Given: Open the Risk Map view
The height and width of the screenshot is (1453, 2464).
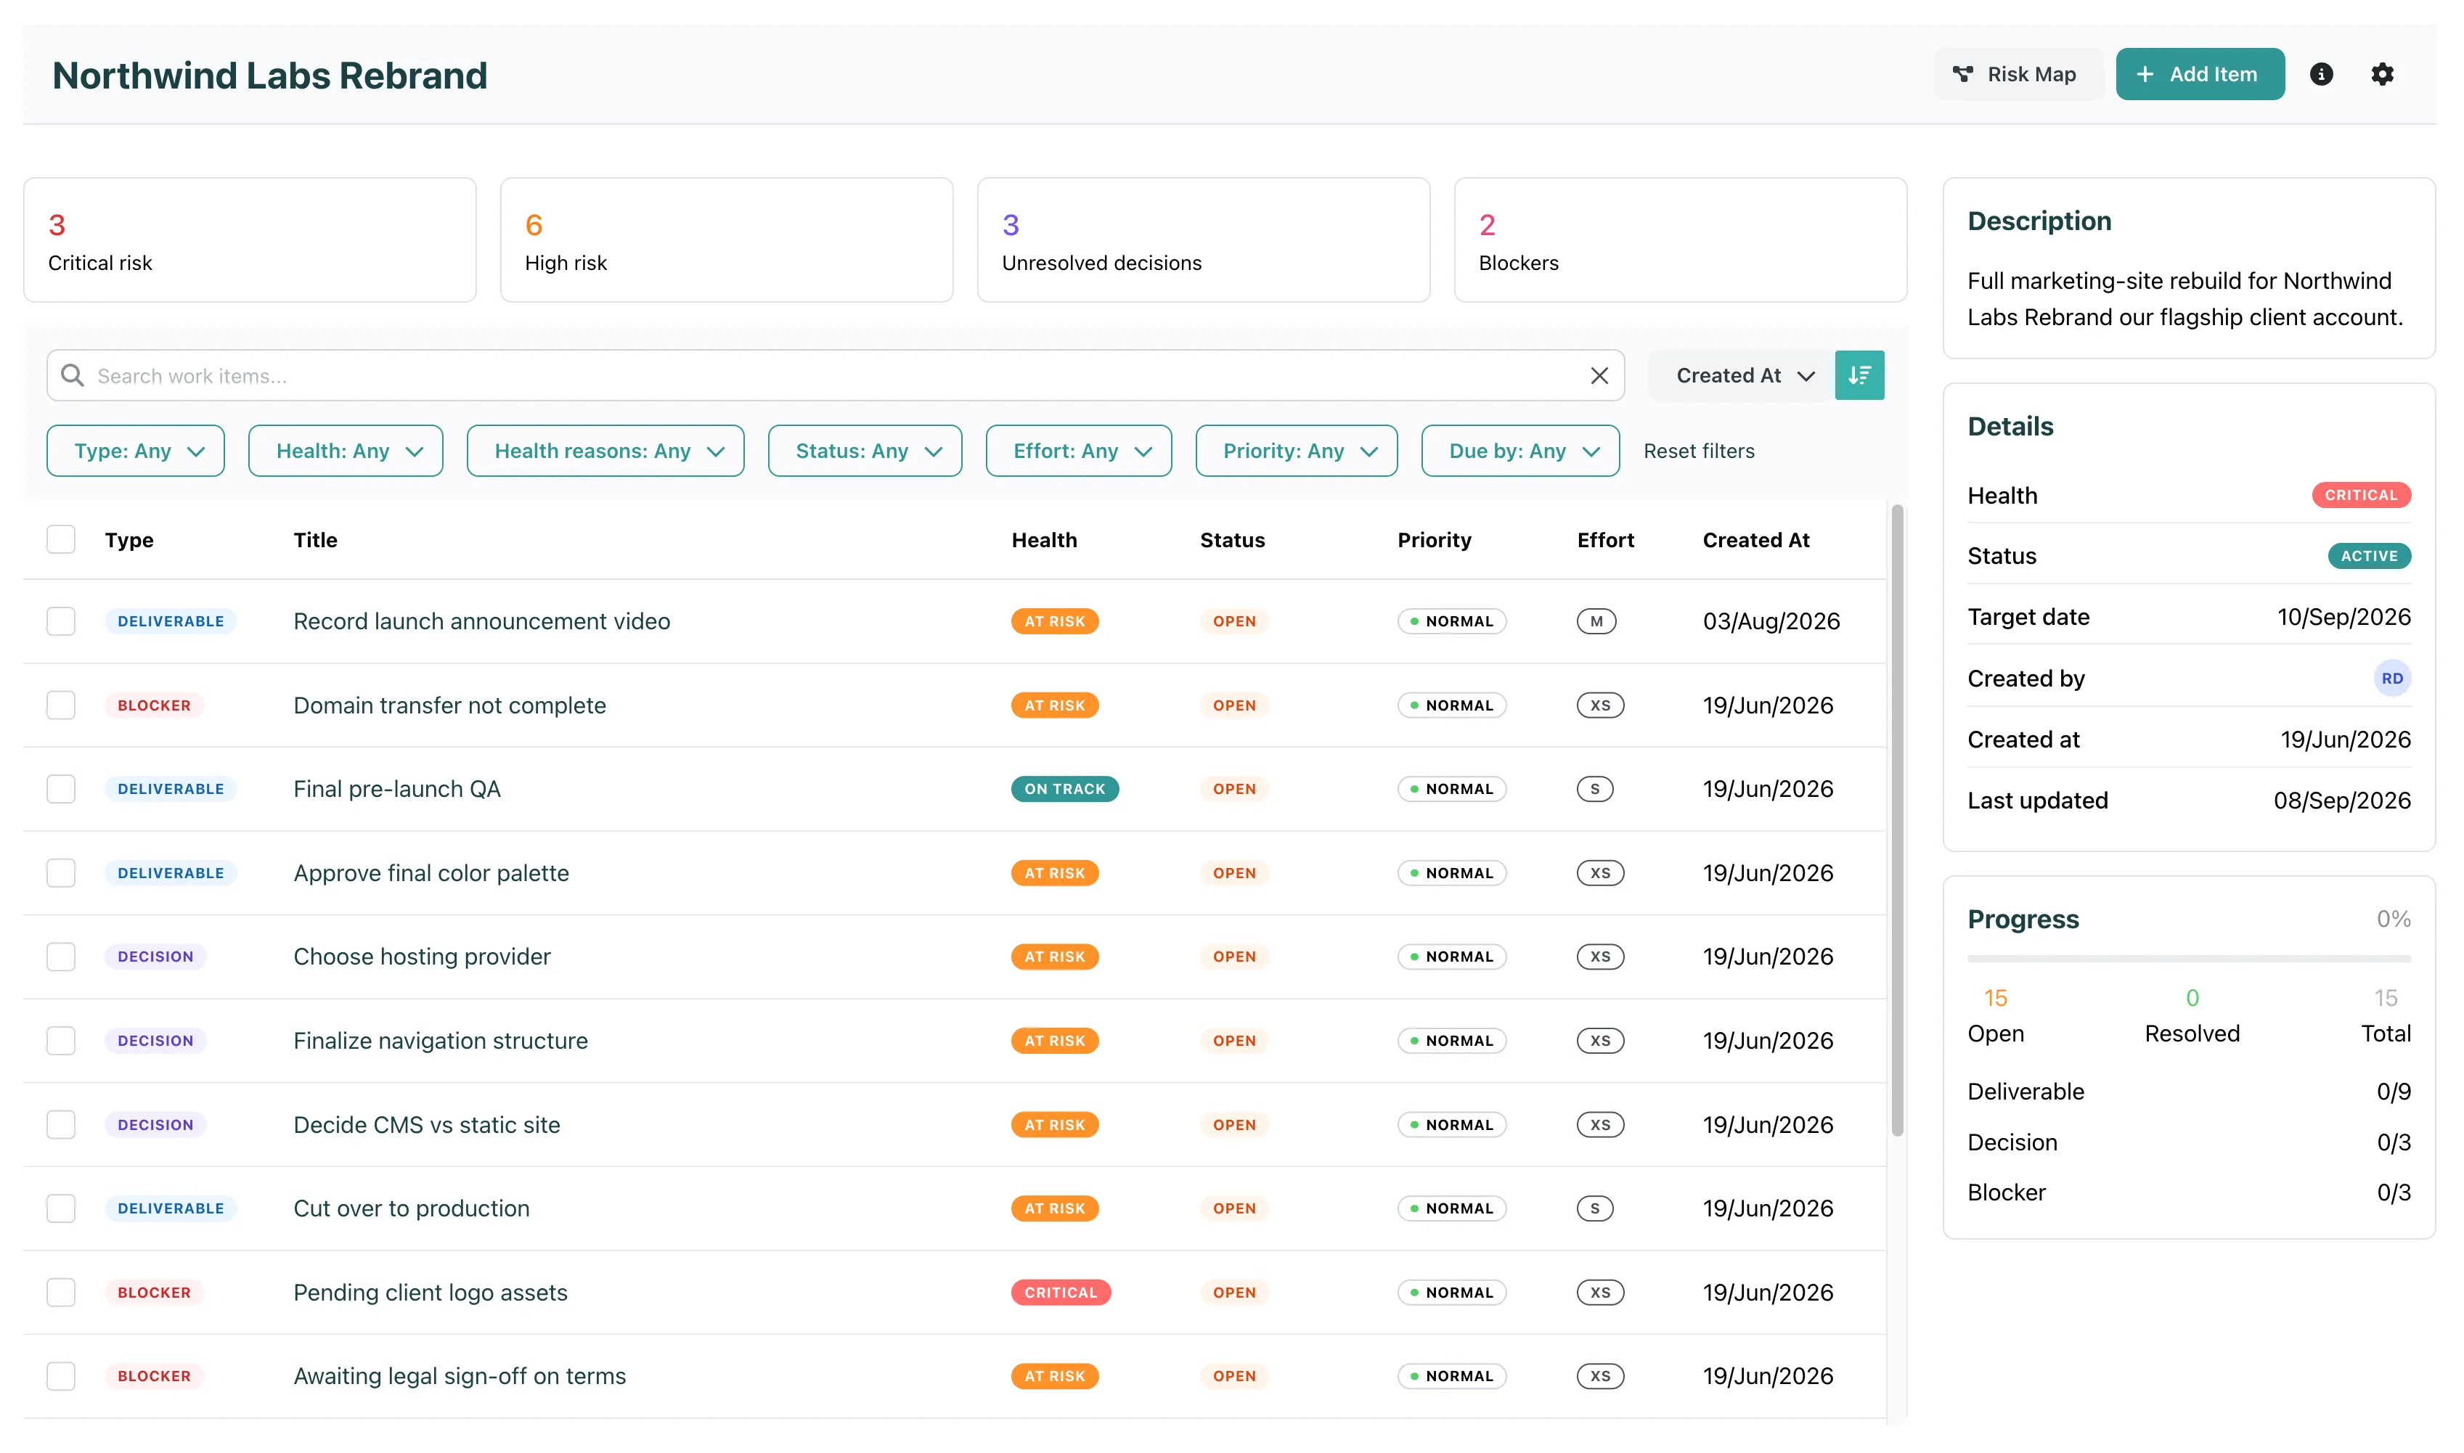Looking at the screenshot, I should (2017, 75).
